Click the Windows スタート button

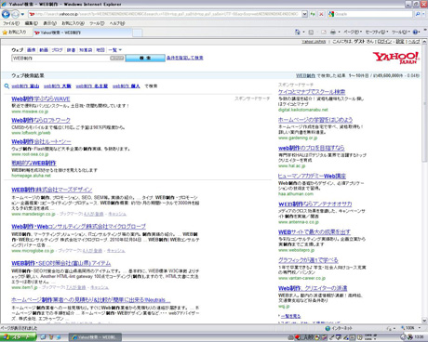(18, 337)
